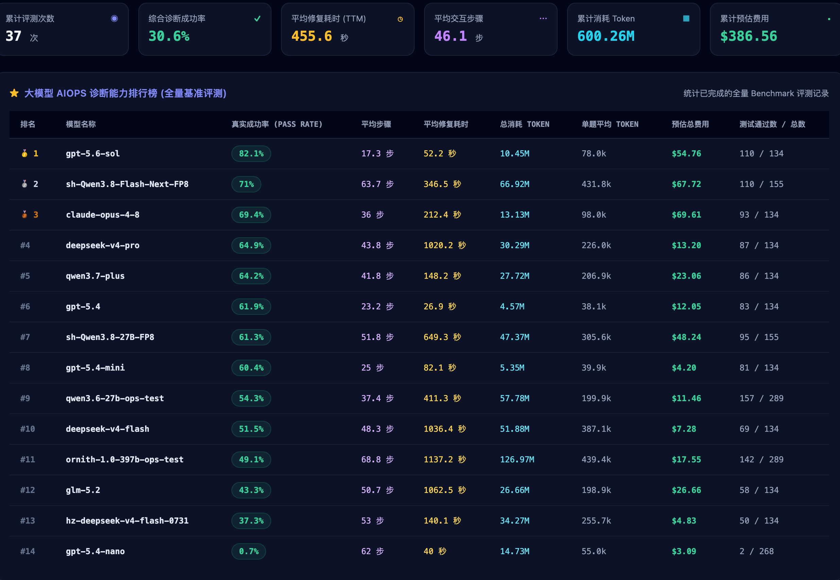Select the 大模型 AIOPS 诊断能力排行榜 title
The height and width of the screenshot is (580, 840).
coord(125,93)
